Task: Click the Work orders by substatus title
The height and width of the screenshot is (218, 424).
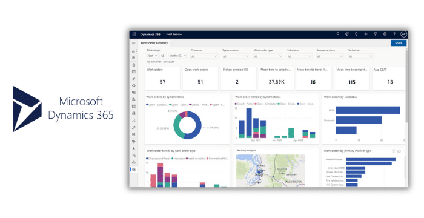Action: pyautogui.click(x=340, y=97)
